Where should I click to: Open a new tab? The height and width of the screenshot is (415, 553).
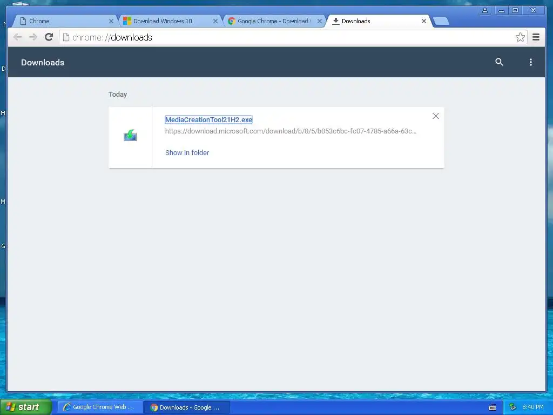tap(441, 21)
